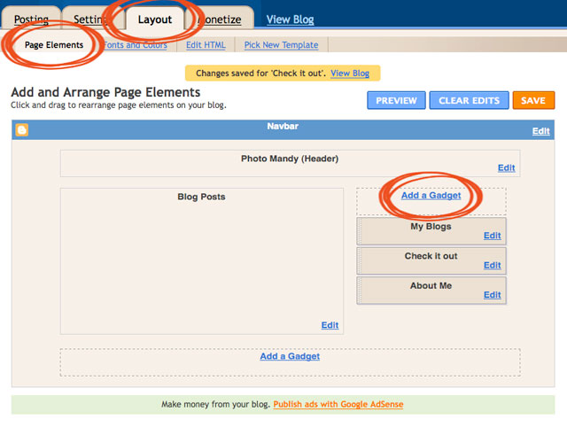
Task: Click View Blog in the yellow notification
Action: point(350,73)
